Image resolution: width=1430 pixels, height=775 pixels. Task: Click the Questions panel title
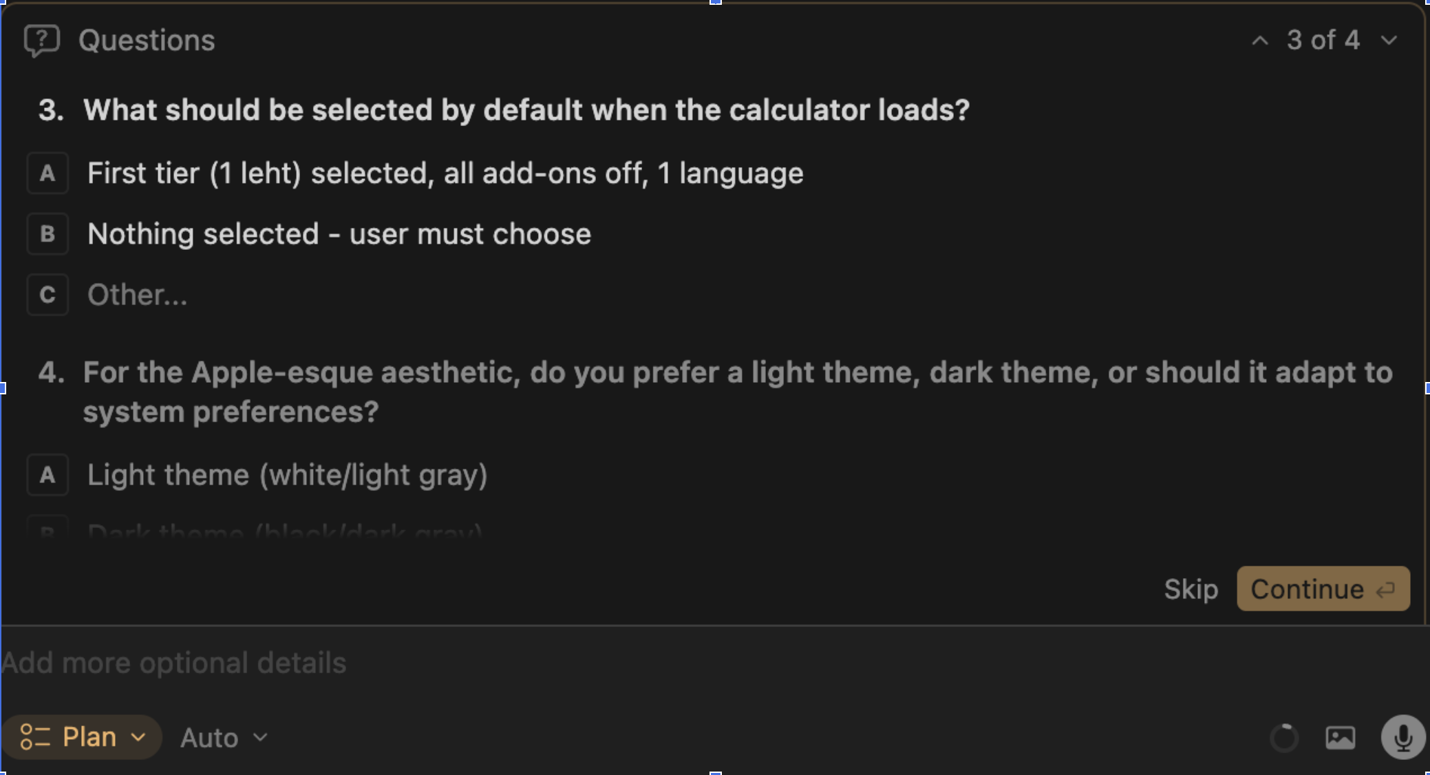tap(147, 41)
